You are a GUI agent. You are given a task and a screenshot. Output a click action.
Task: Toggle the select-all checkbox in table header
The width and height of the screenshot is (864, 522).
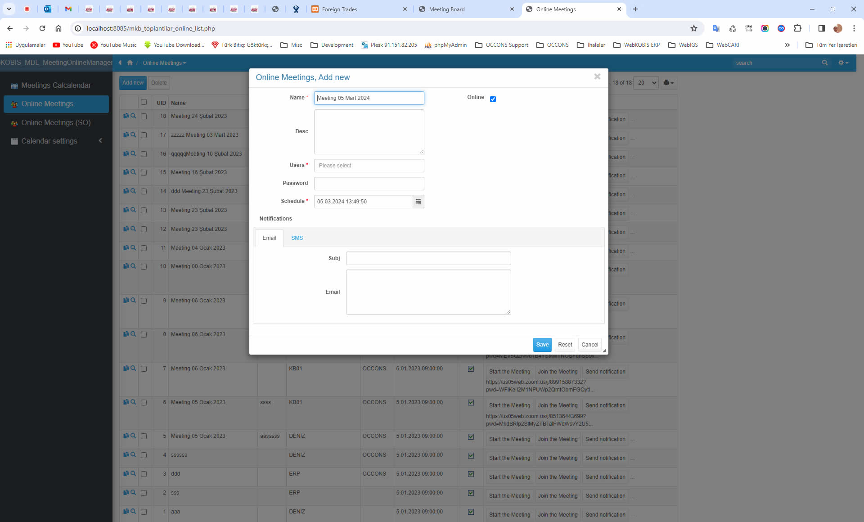pyautogui.click(x=144, y=102)
